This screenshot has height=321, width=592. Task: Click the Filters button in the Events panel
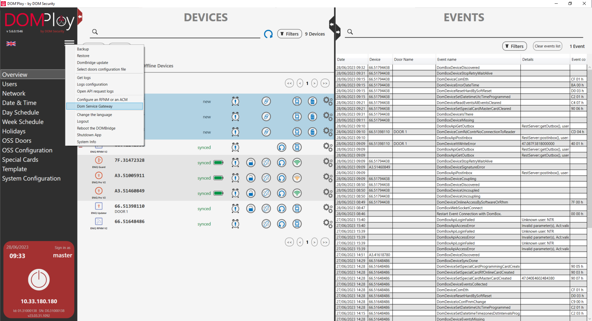(x=514, y=46)
